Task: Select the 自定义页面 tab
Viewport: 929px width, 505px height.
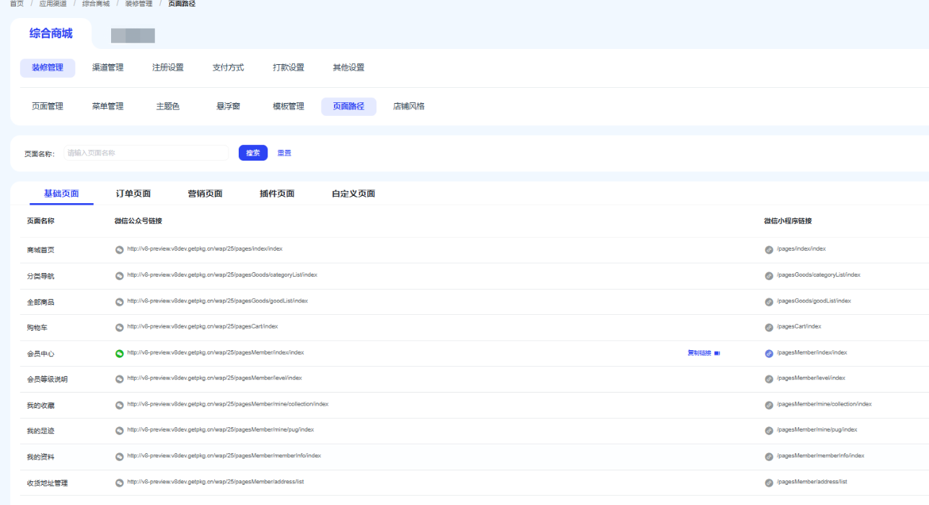Action: [353, 194]
